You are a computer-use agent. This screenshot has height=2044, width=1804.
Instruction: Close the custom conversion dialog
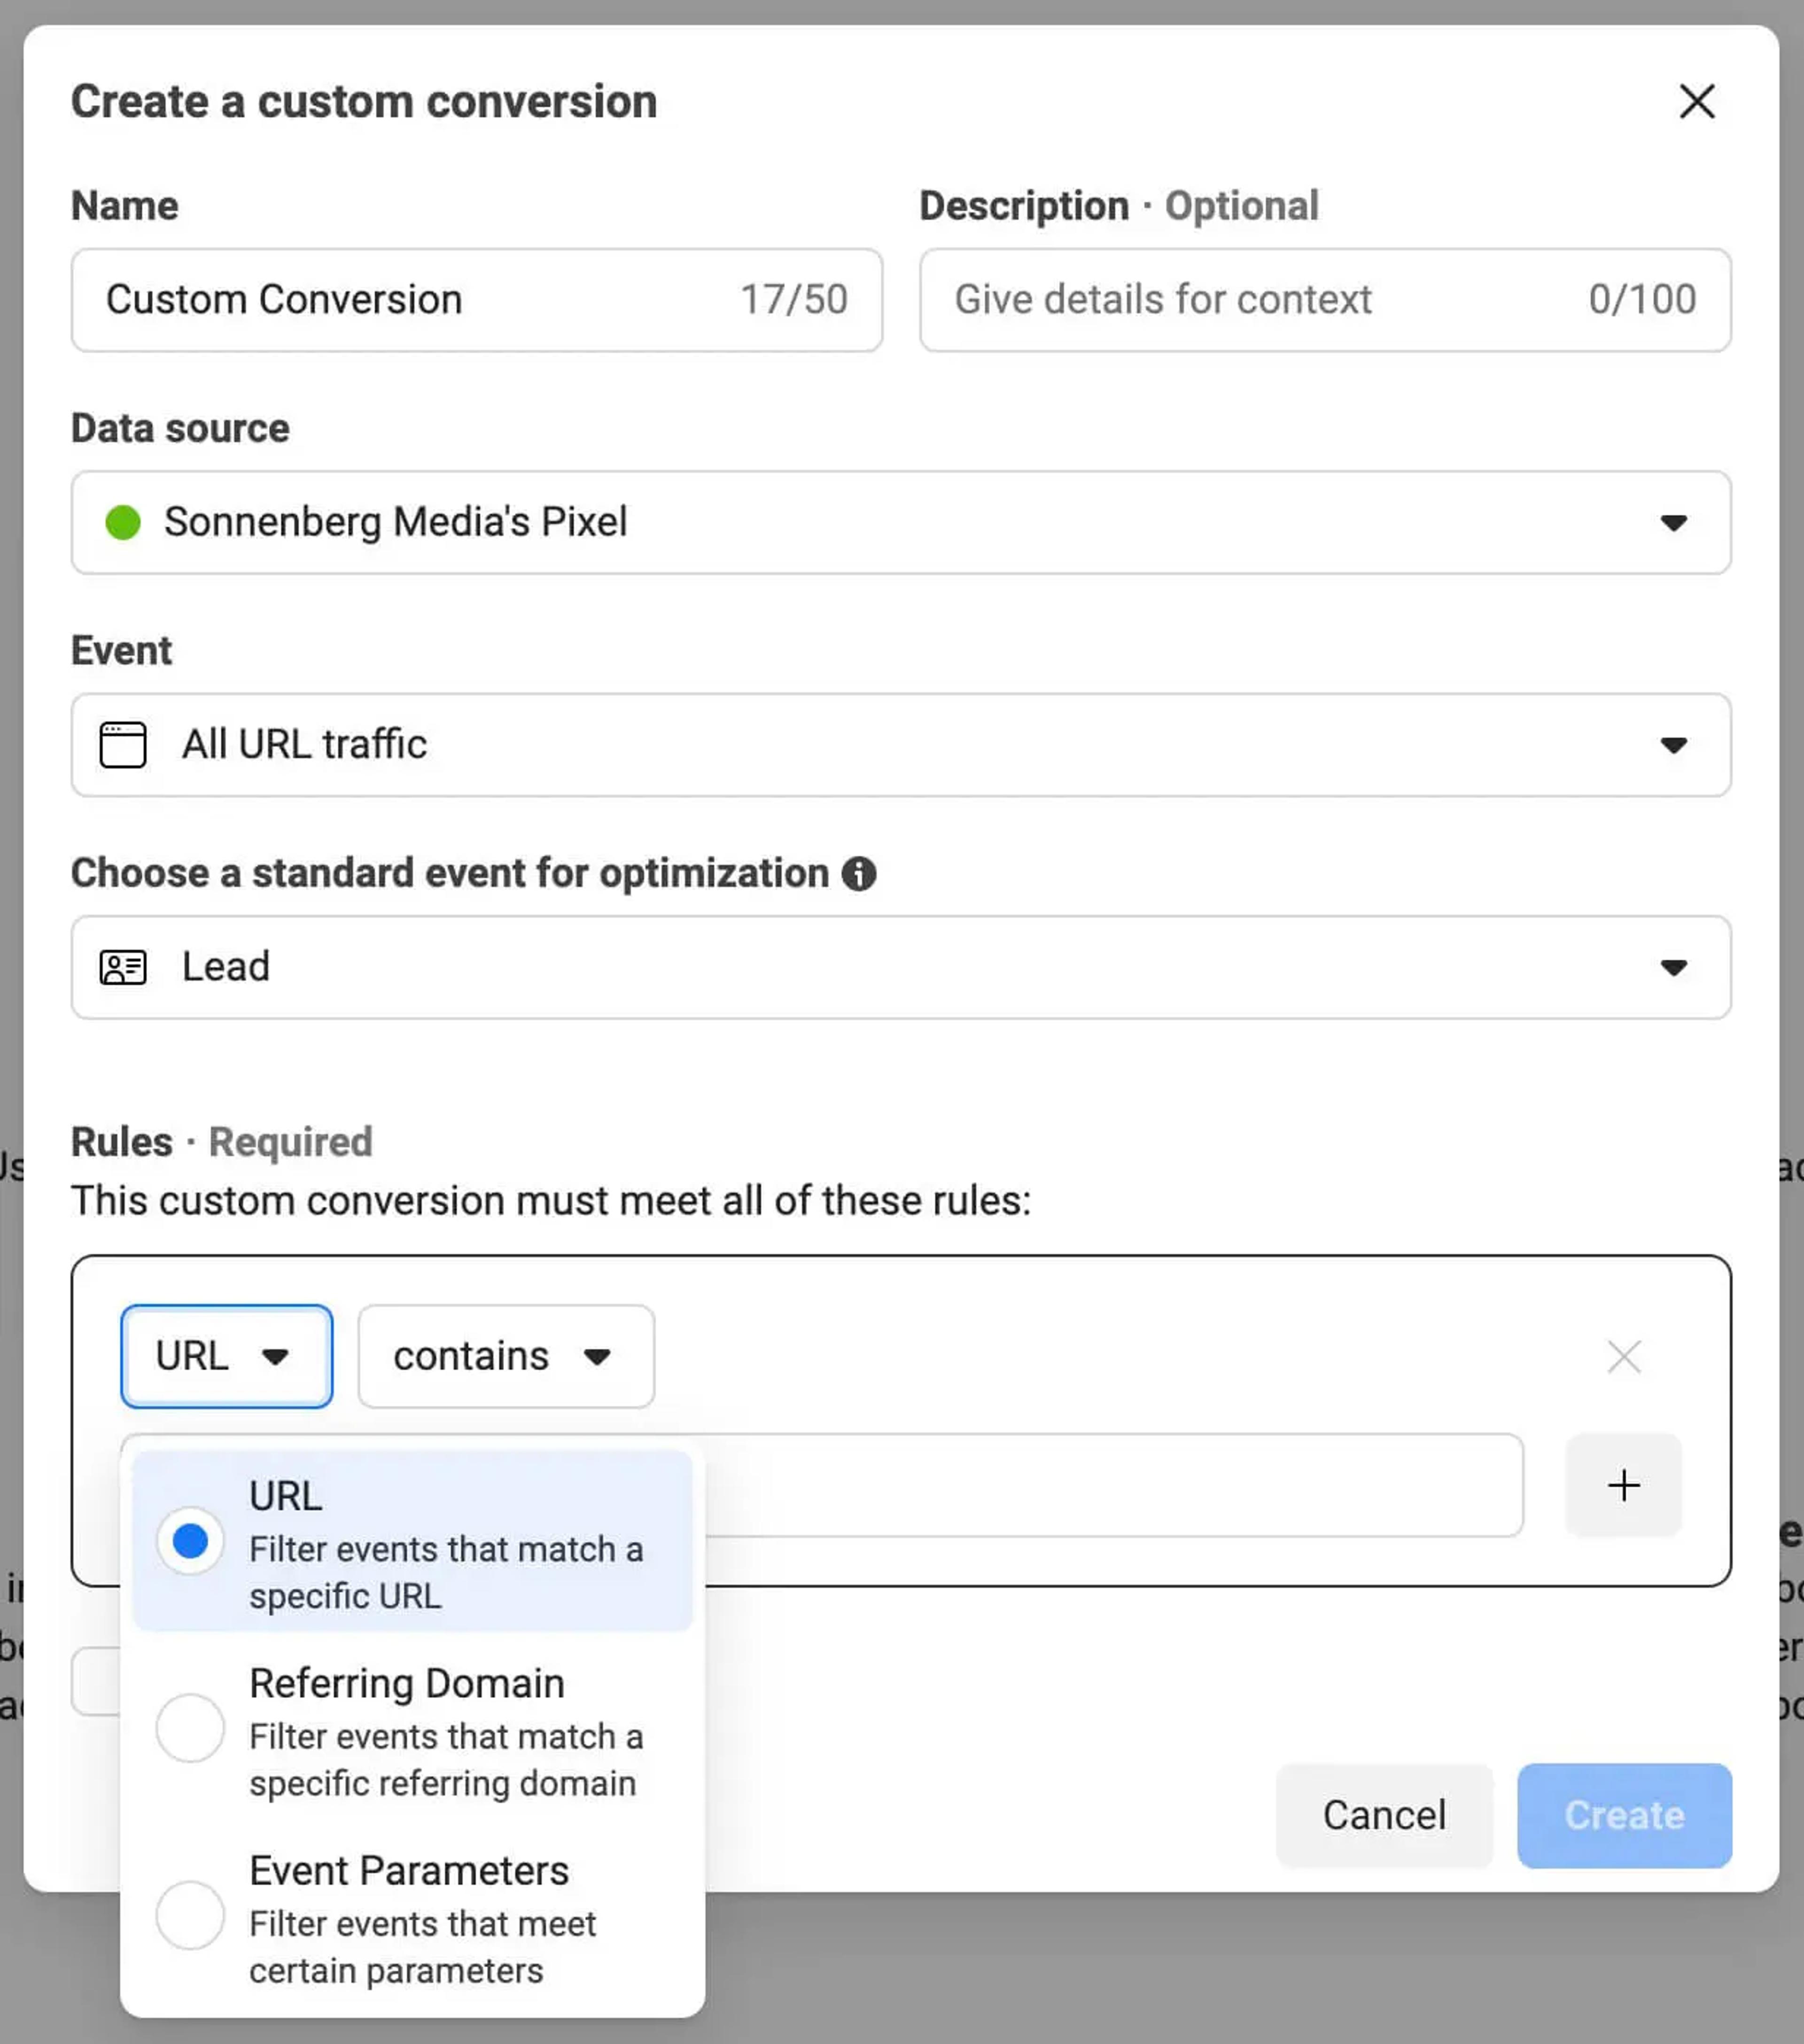point(1697,101)
